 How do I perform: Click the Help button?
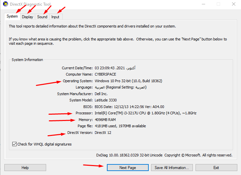point(25,168)
